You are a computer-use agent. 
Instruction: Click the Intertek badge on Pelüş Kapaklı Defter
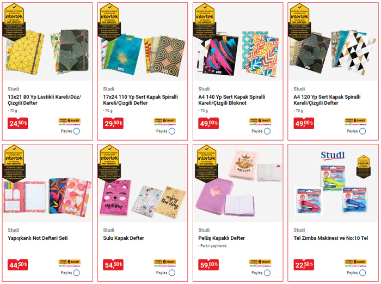206,164
